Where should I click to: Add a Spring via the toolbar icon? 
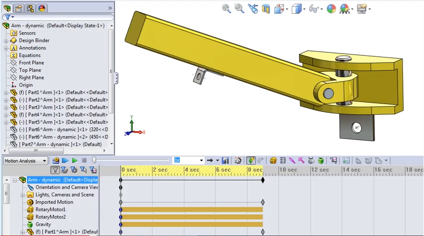pyautogui.click(x=282, y=161)
